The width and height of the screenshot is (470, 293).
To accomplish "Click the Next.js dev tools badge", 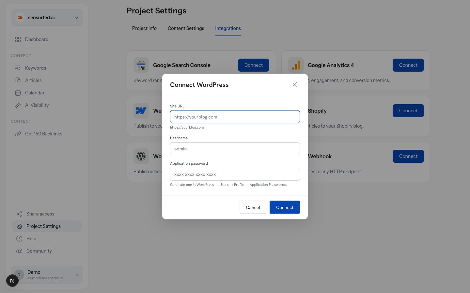I will (x=12, y=281).
